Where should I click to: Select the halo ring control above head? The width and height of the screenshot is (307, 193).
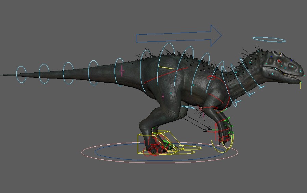point(269,39)
